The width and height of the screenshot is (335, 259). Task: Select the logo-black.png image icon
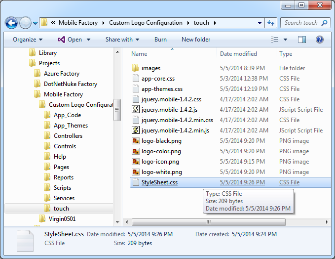click(136, 141)
